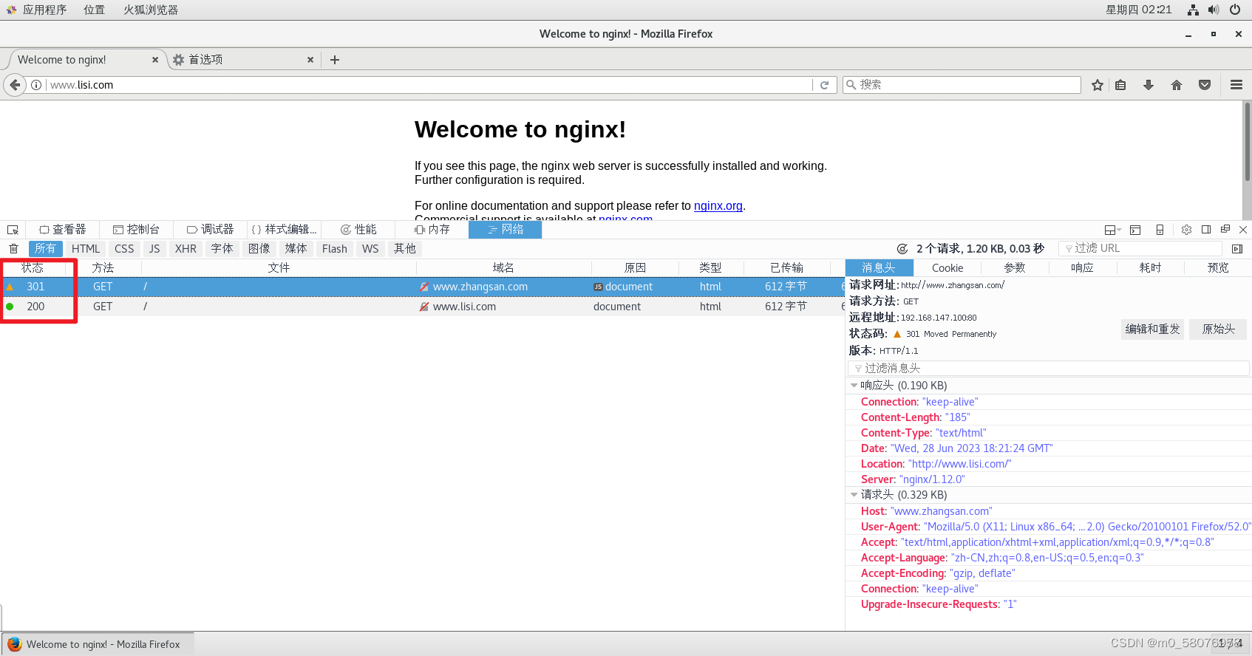
Task: Click the address bar showing www.lisi.com
Action: (x=429, y=85)
